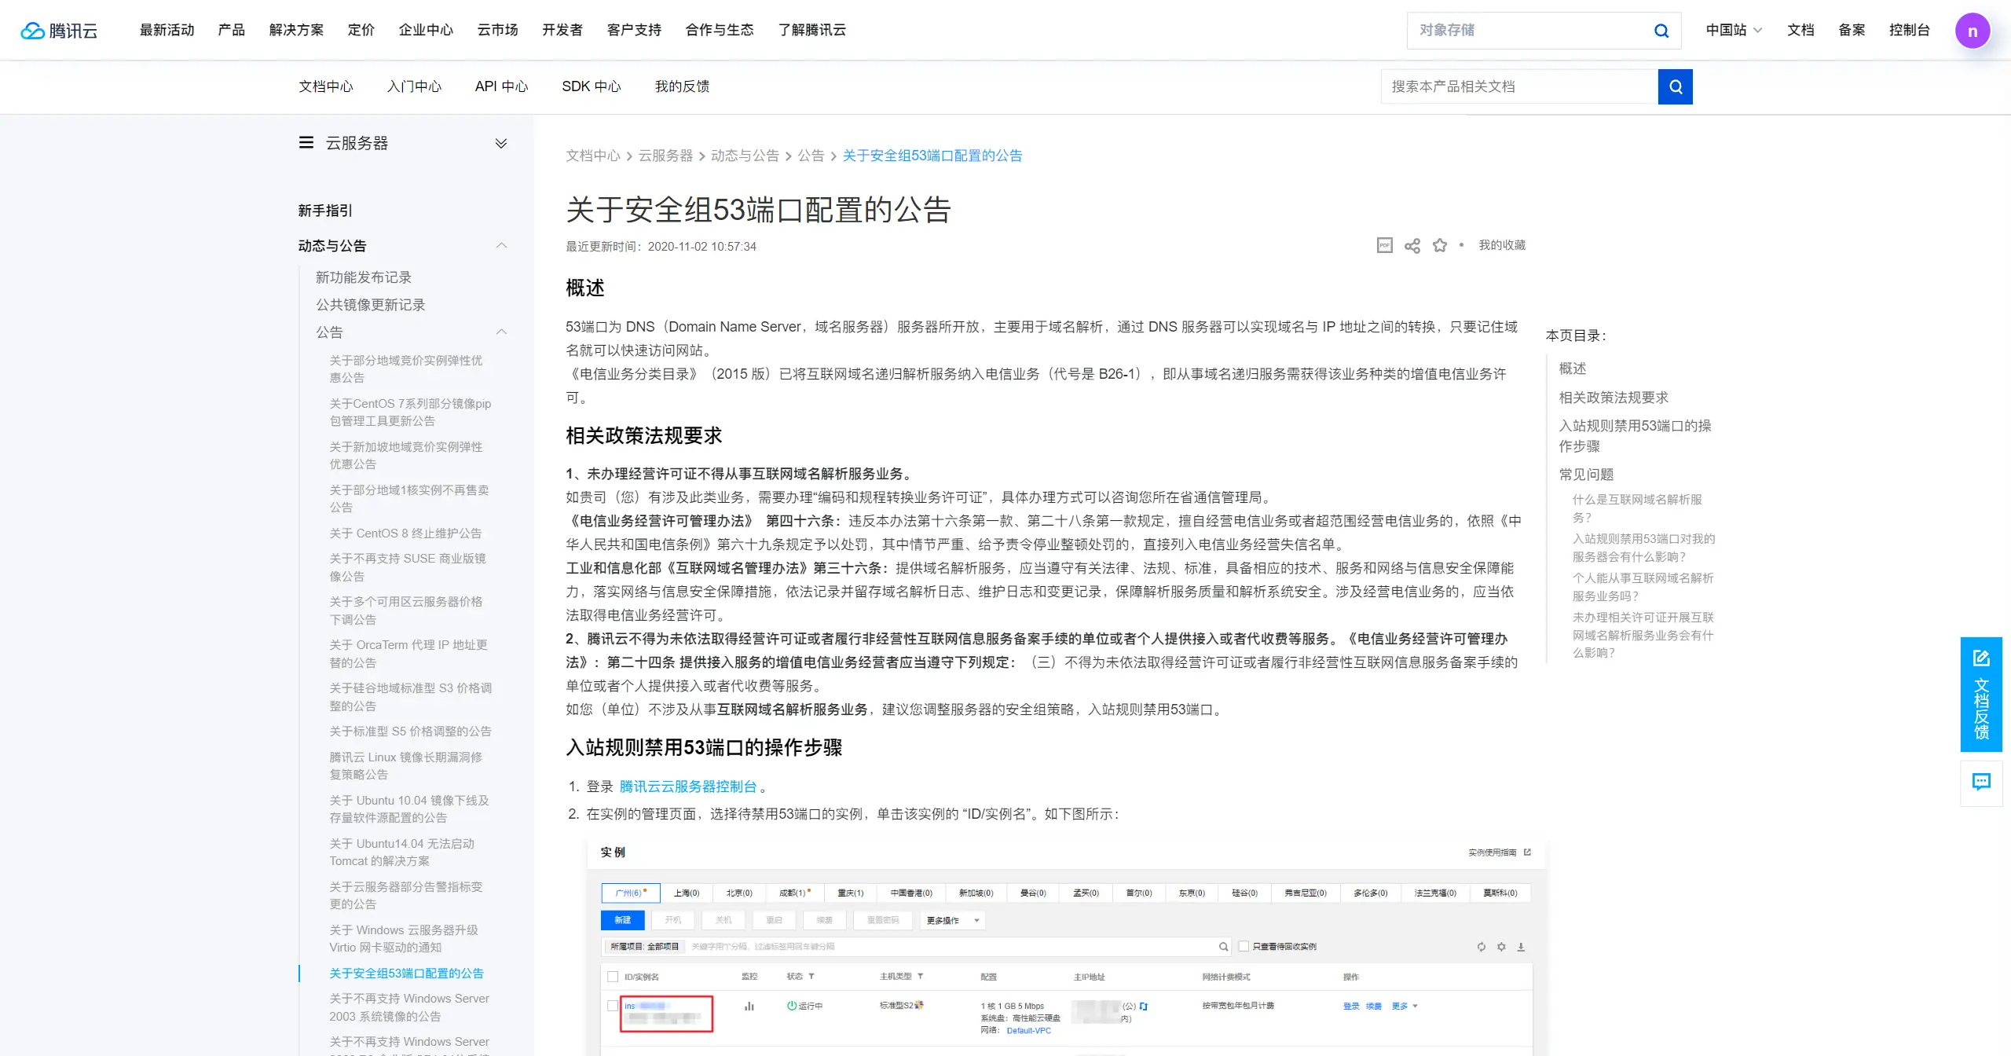The image size is (2011, 1056).
Task: Open the 了解腾讯云 top menu
Action: 812,30
